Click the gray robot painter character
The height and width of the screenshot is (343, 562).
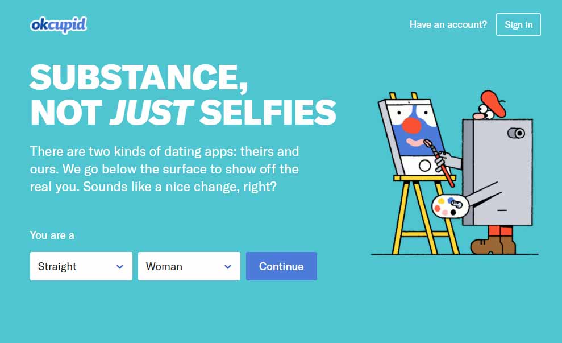[499, 170]
